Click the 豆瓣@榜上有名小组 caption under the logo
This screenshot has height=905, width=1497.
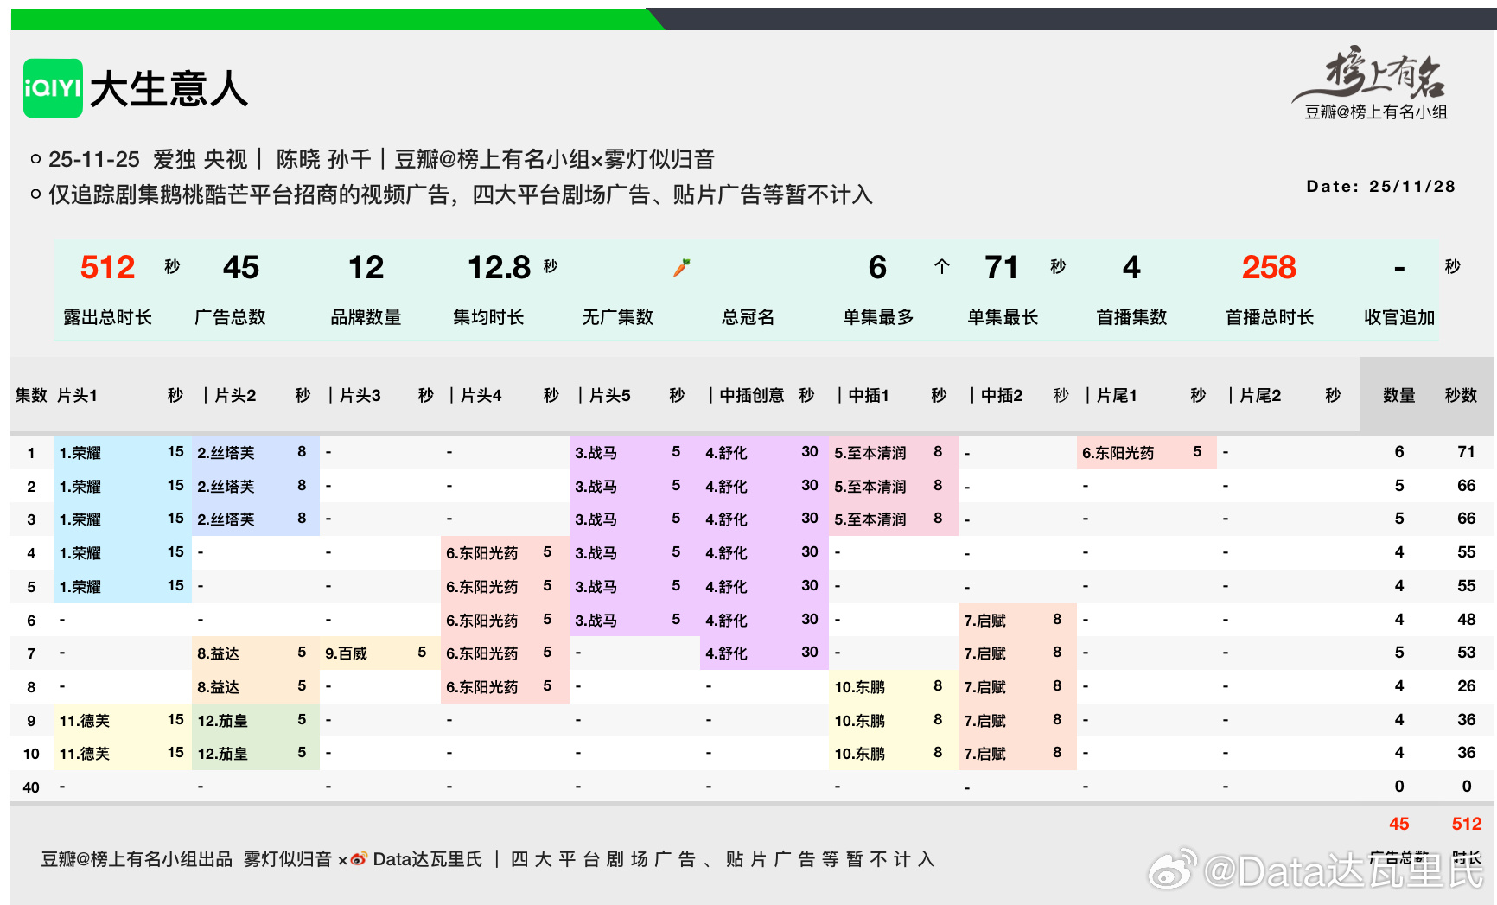(x=1376, y=112)
